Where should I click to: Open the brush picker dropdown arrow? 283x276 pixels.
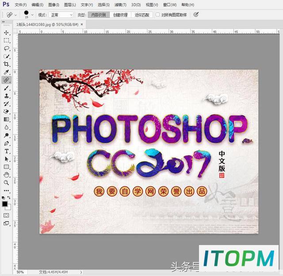[32, 15]
